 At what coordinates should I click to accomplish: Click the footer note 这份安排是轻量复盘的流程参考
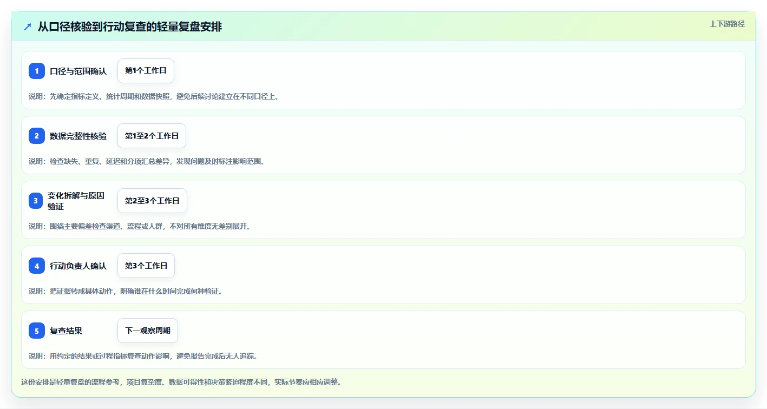coord(181,382)
